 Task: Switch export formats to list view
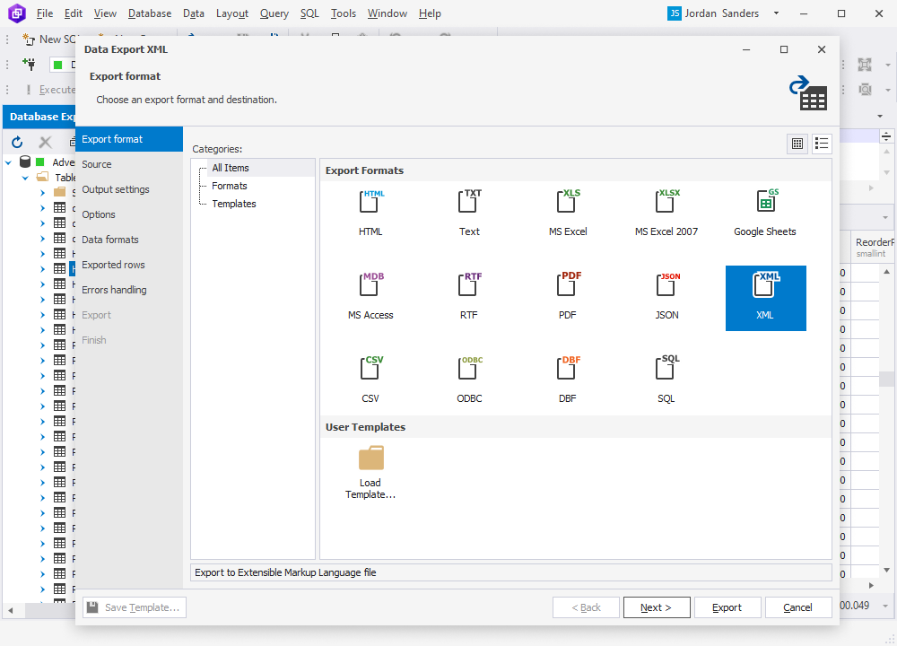tap(822, 144)
